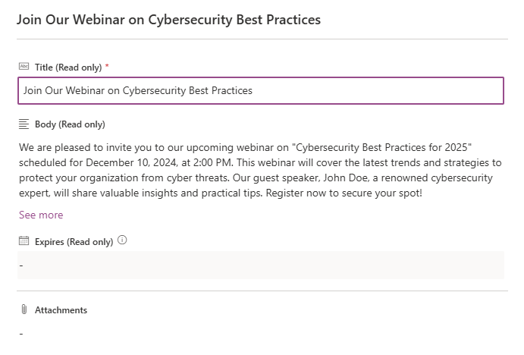Click the Register now sentence in body
Screen dimensions: 524x355
tap(344, 193)
